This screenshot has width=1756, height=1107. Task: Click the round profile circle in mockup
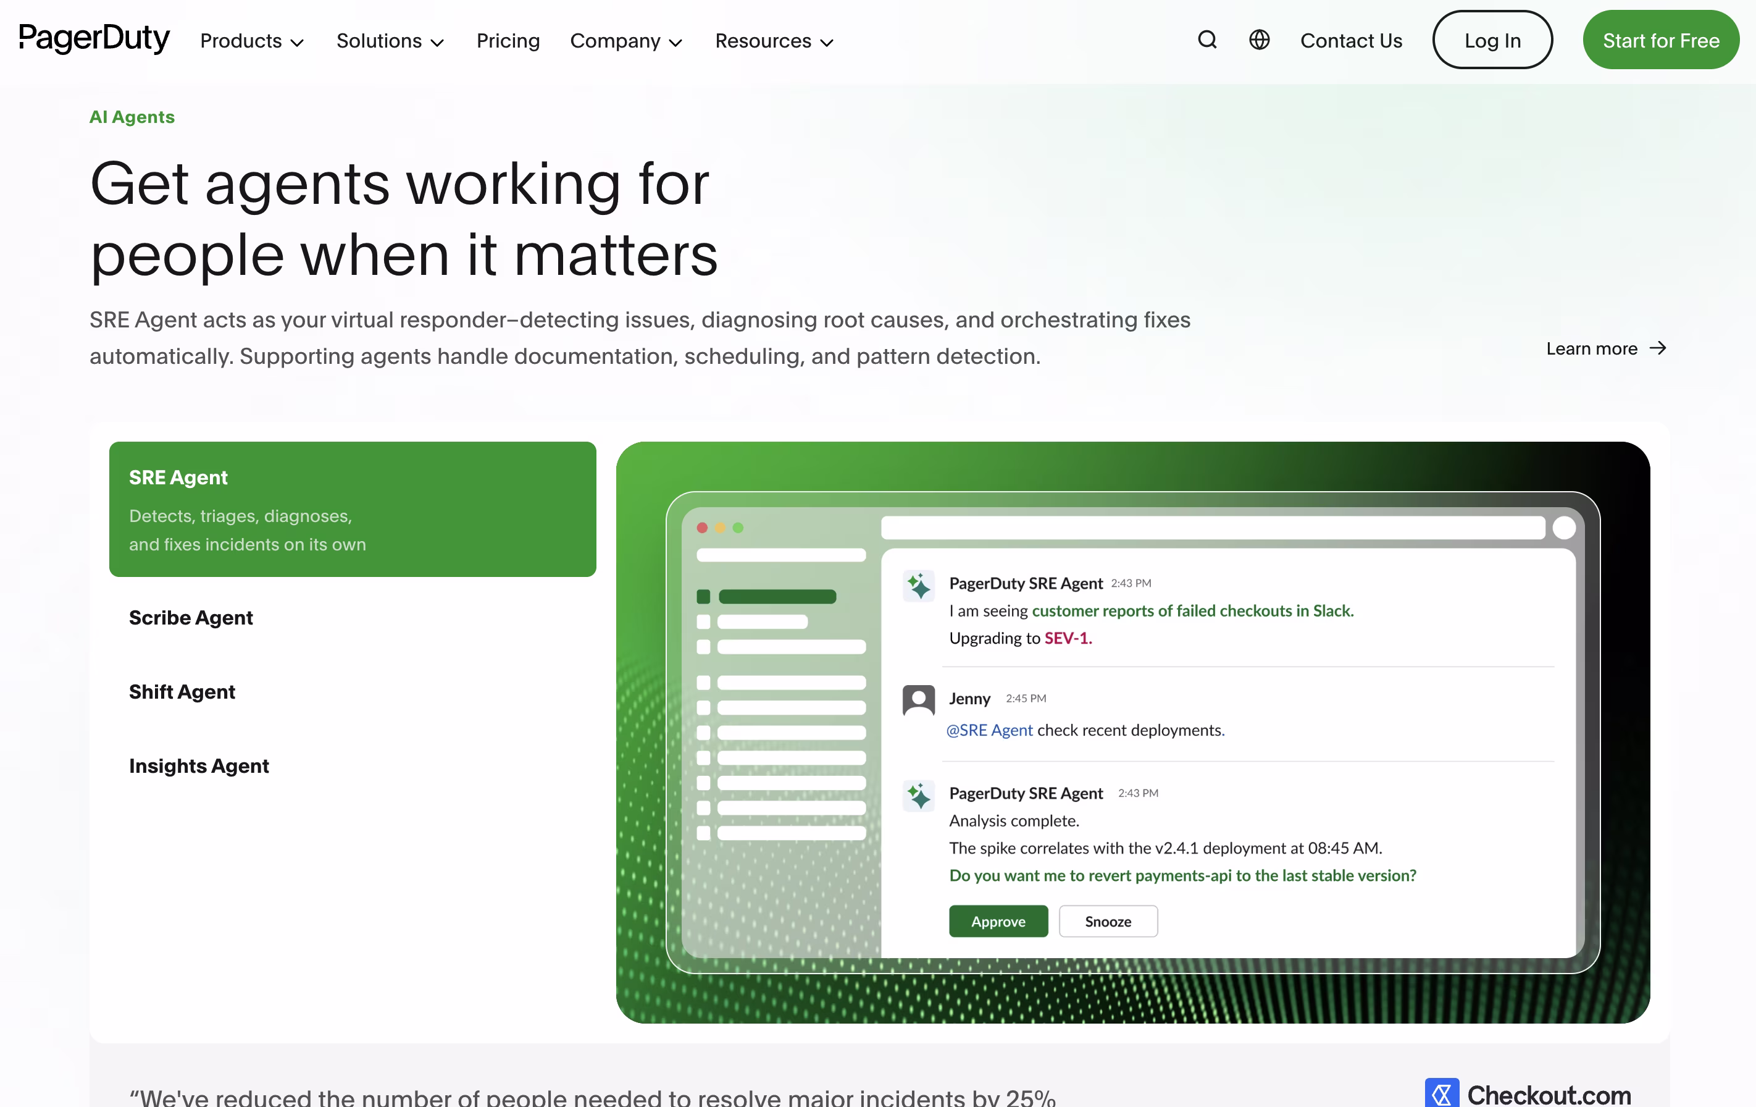tap(1563, 528)
